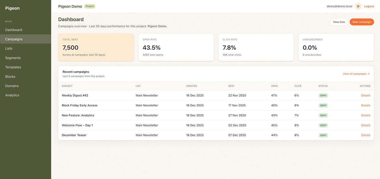The width and height of the screenshot is (380, 179).
Task: Open the Dashboard section in the sidebar
Action: [x=13, y=30]
